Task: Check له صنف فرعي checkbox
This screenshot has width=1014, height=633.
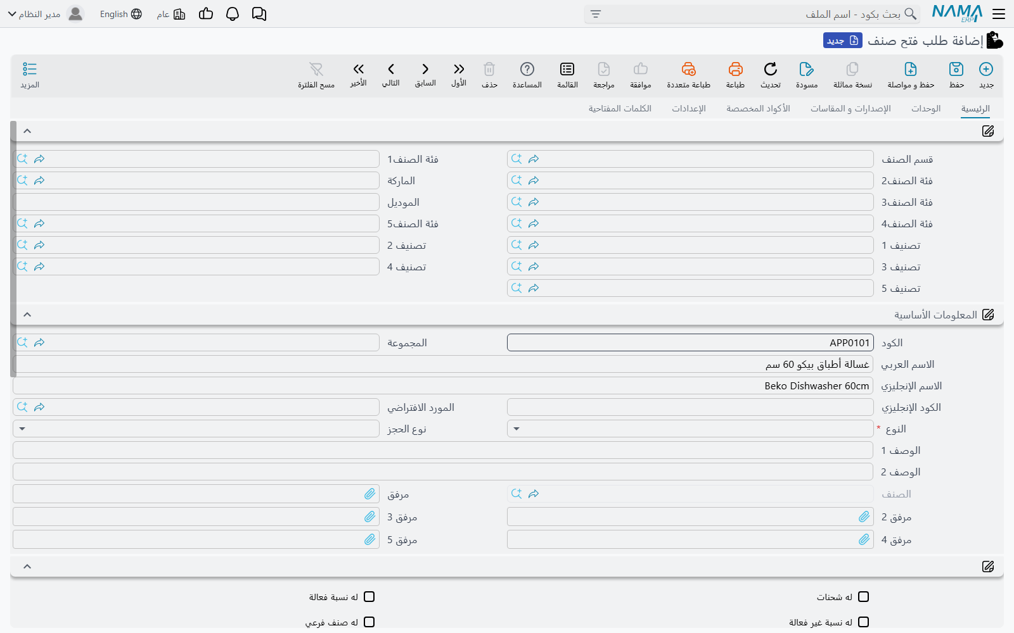Action: coord(369,622)
